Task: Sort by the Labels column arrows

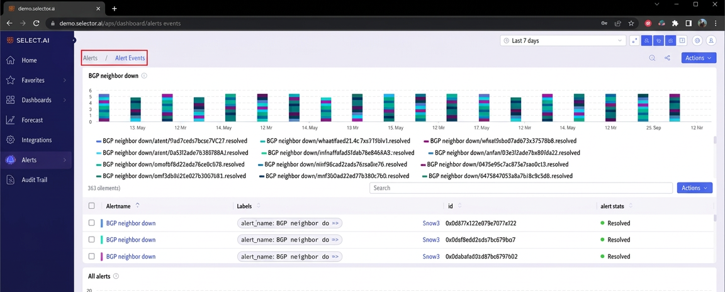Action: (259, 206)
